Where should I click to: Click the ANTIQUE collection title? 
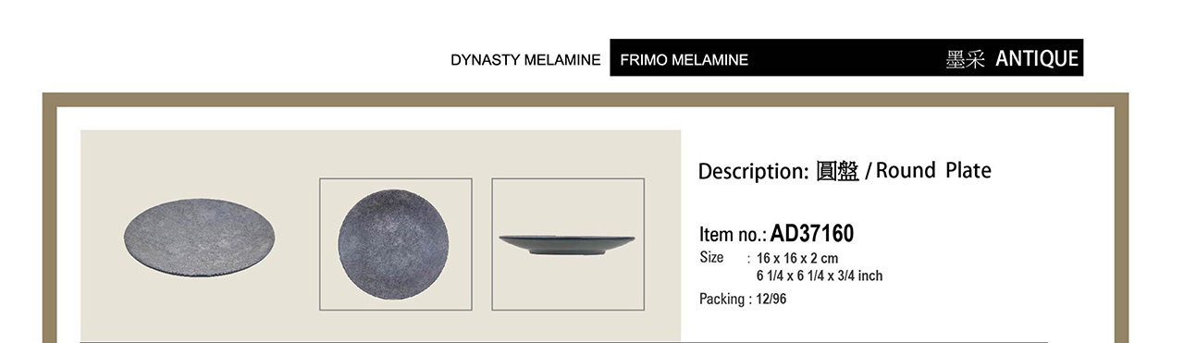click(x=1037, y=59)
